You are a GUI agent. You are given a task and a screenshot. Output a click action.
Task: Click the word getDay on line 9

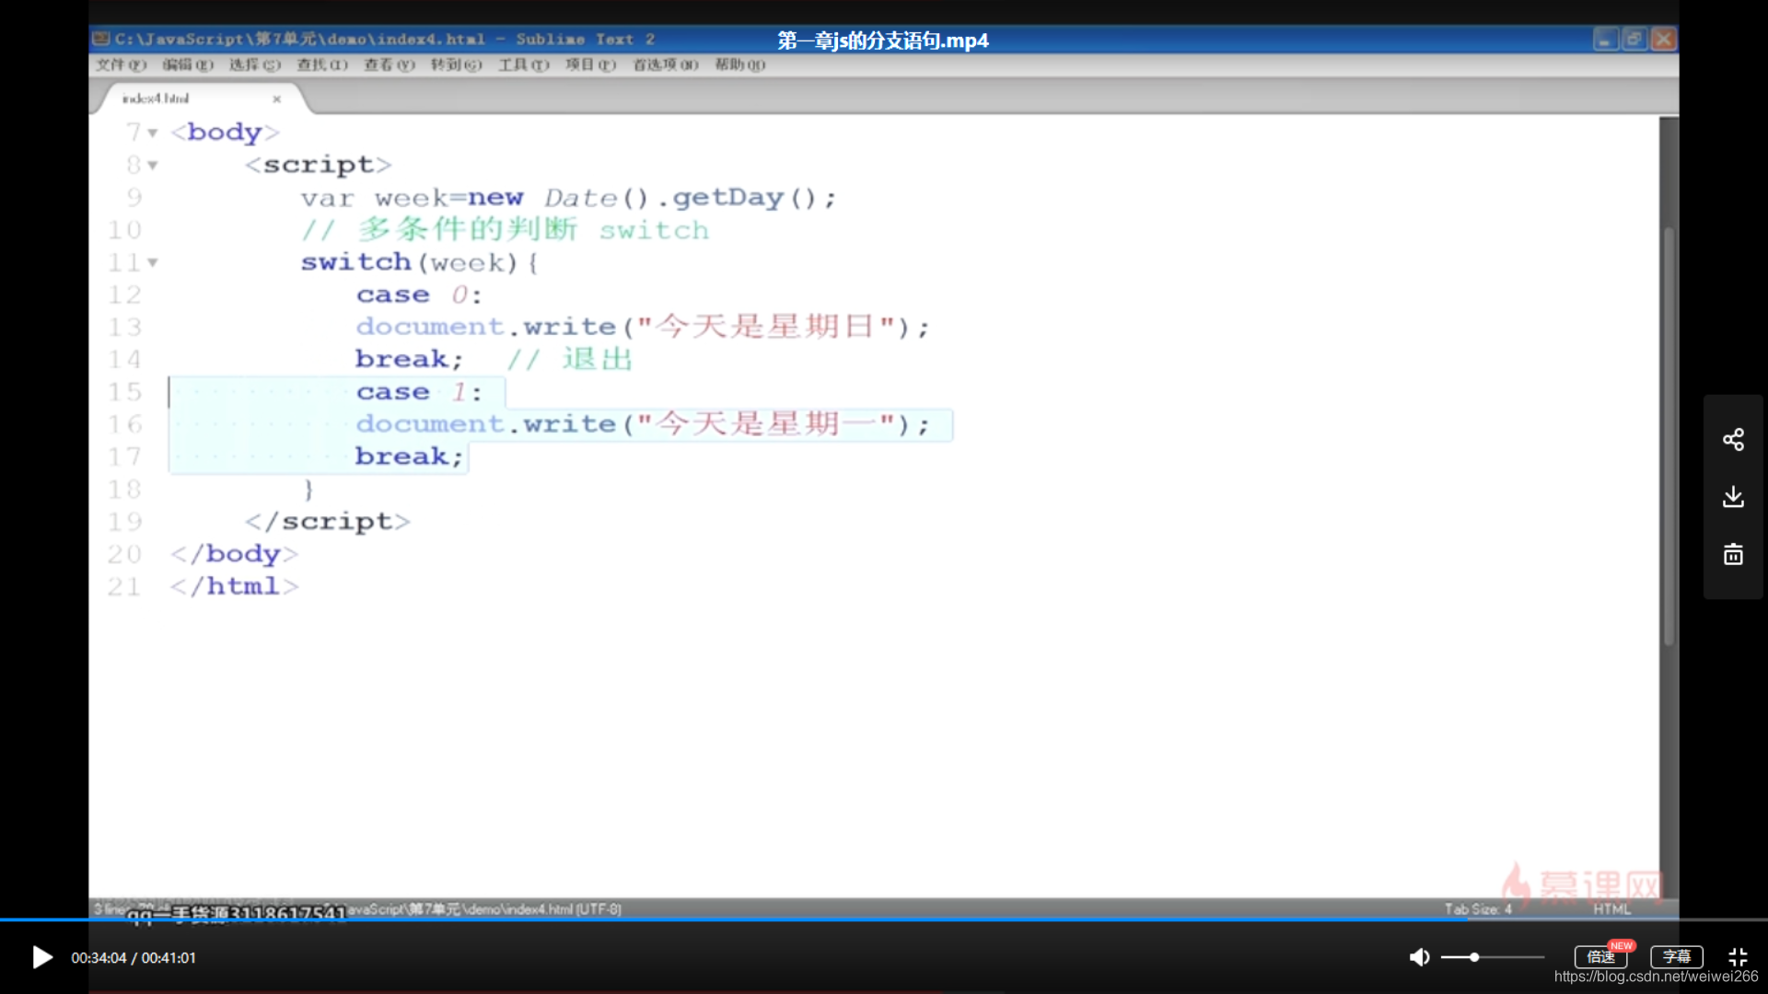pyautogui.click(x=727, y=198)
